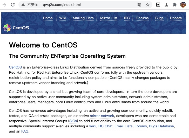Open Forums in the navigation bar
The height and width of the screenshot is (138, 189).
[x=142, y=18]
